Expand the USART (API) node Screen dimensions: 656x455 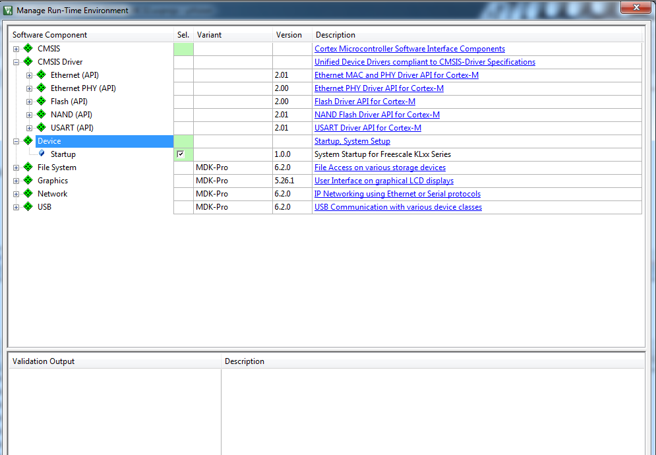coord(29,129)
